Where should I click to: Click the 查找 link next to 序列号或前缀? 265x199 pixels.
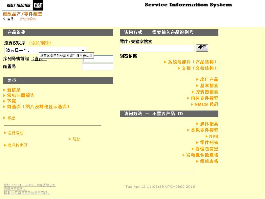tap(38, 59)
